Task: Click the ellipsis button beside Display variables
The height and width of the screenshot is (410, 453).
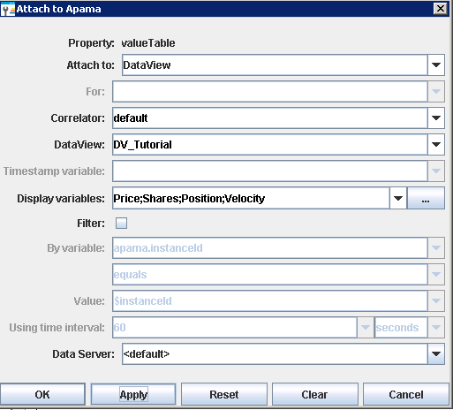Action: click(426, 198)
